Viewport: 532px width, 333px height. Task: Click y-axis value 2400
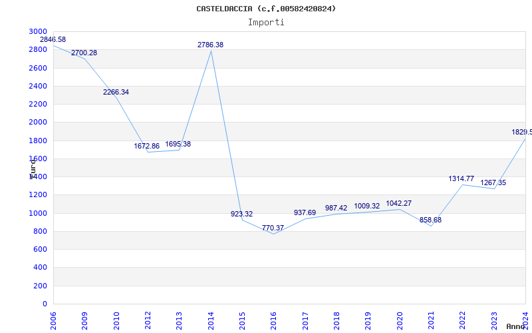tap(38, 86)
